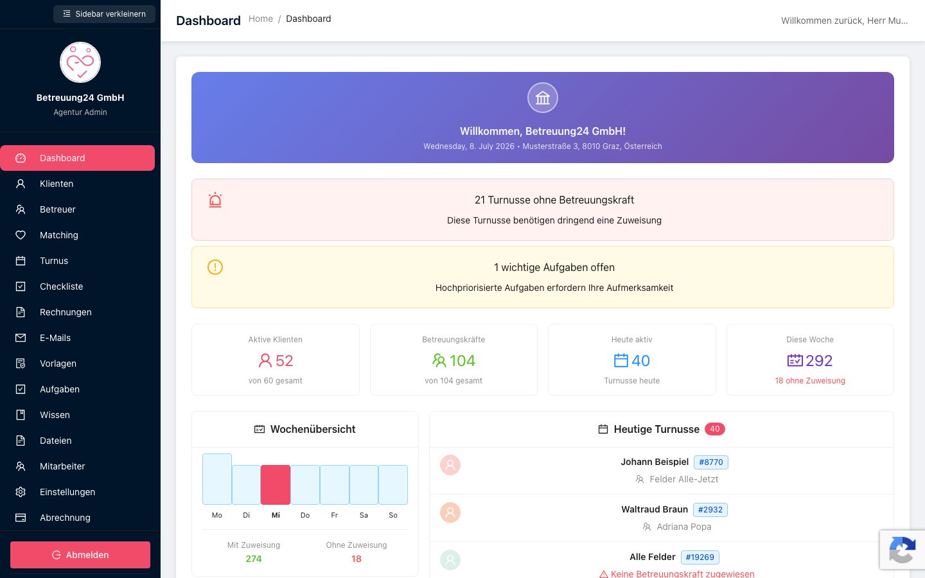Screen dimensions: 925x578
Task: Select the Wissen menu item
Action: click(77, 415)
